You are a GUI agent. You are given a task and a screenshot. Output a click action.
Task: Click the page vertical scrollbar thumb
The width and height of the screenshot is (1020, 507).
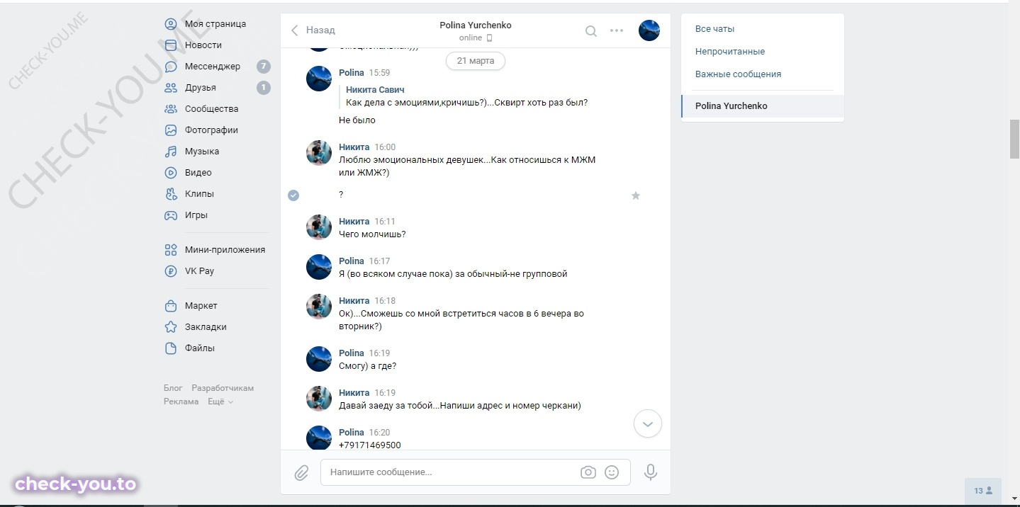[1014, 140]
